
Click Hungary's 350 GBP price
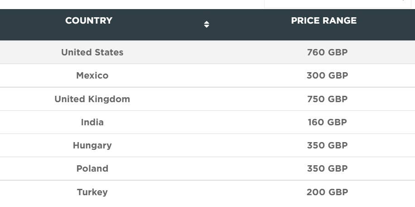point(327,146)
